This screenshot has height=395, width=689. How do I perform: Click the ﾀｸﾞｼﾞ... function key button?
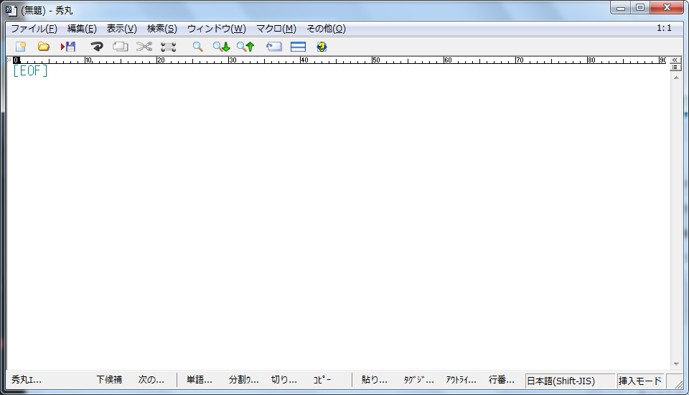[418, 380]
